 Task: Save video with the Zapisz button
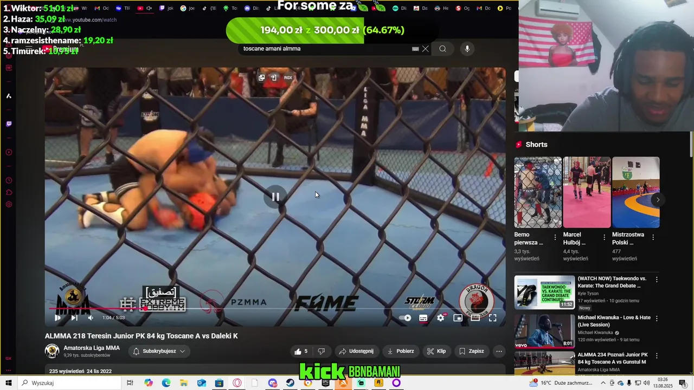(x=471, y=351)
